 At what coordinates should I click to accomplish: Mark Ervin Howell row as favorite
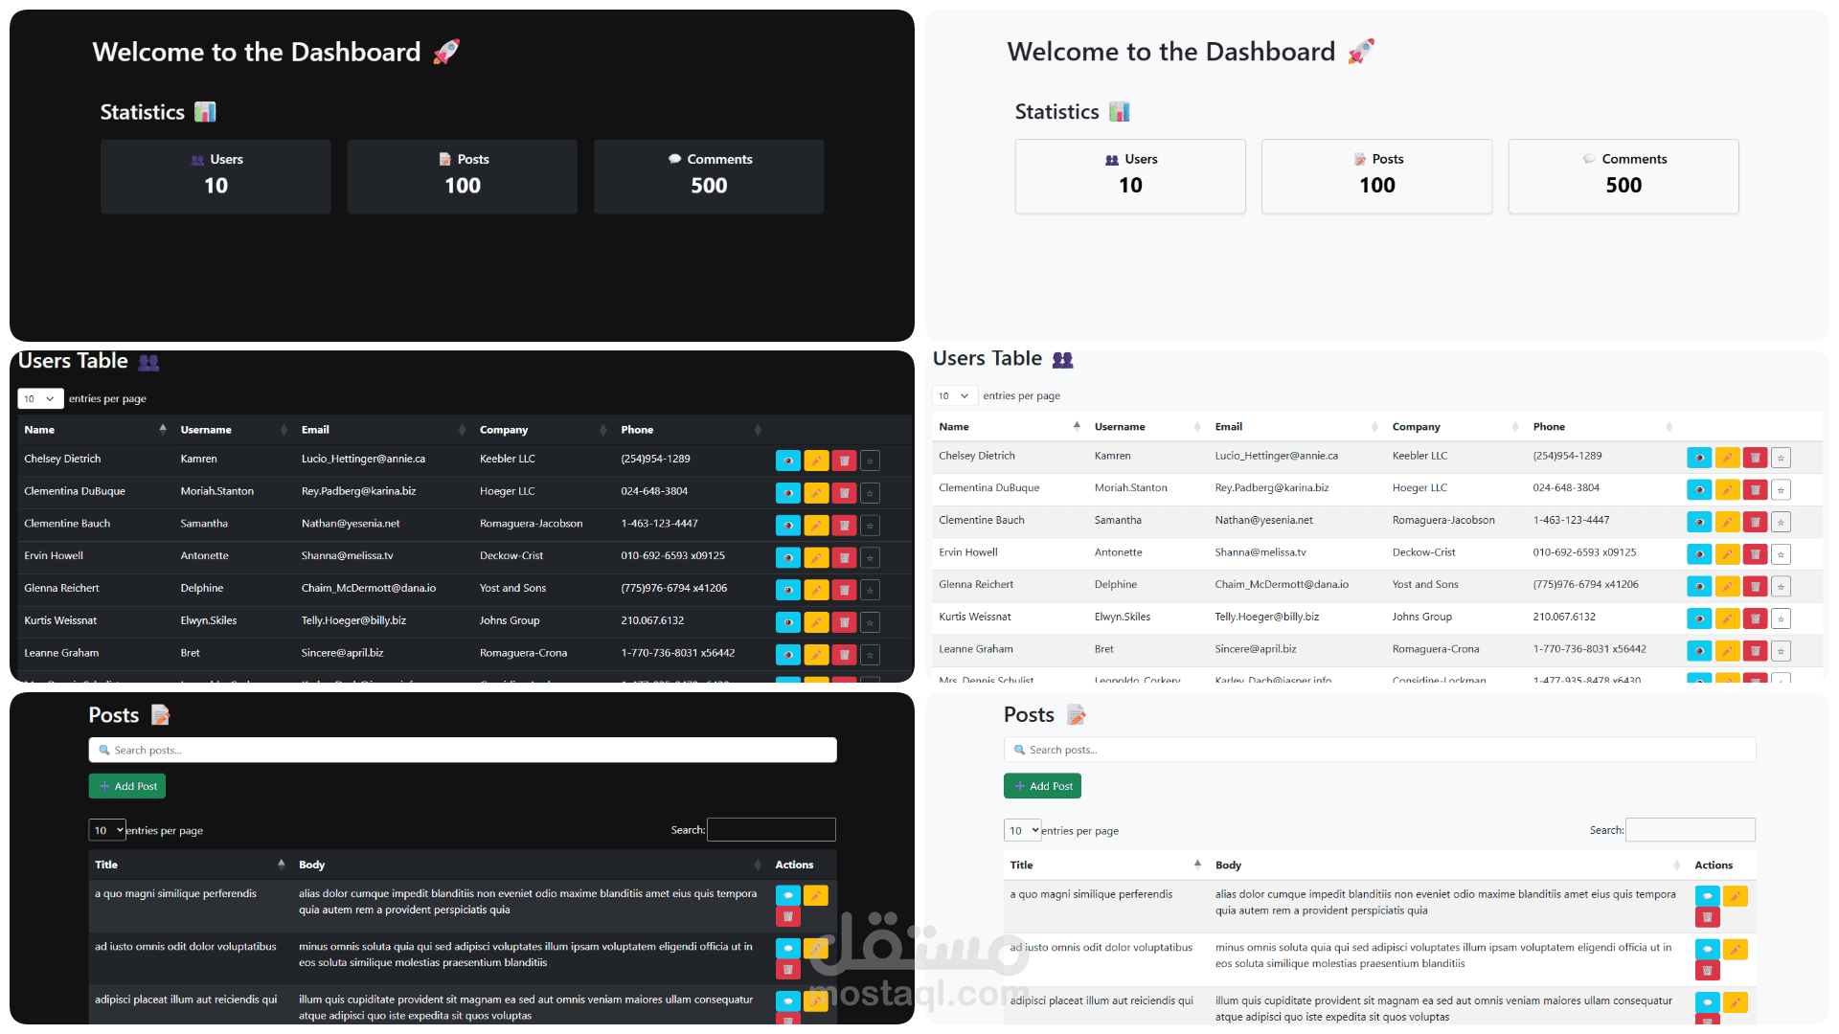point(870,557)
